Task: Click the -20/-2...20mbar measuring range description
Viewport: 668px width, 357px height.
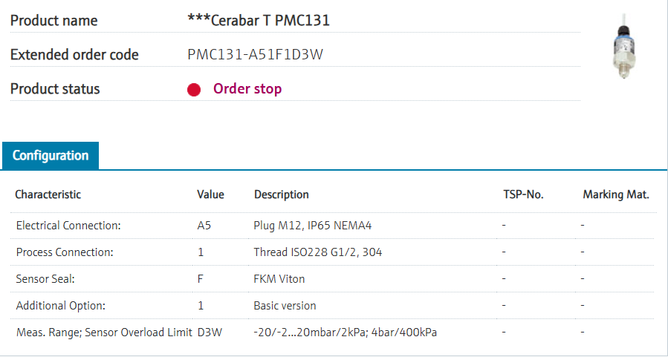Action: pos(345,333)
